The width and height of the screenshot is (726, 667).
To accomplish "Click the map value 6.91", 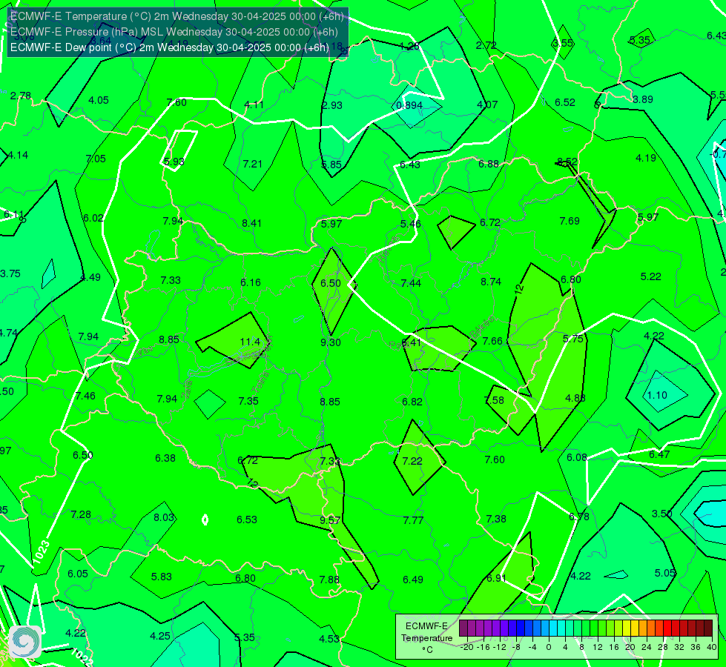I will pos(496,578).
